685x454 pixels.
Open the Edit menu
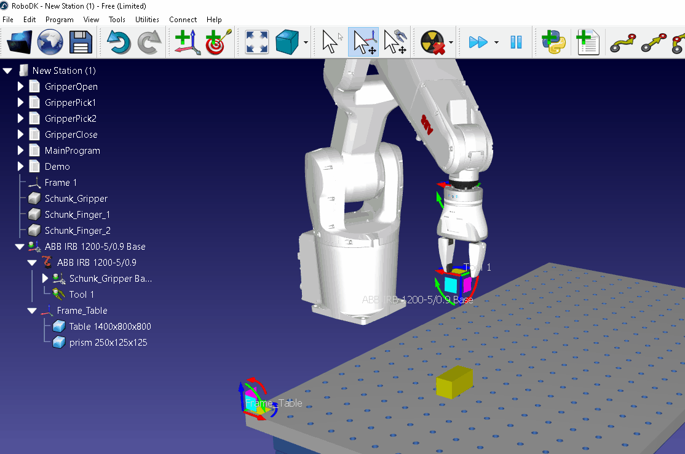click(30, 20)
